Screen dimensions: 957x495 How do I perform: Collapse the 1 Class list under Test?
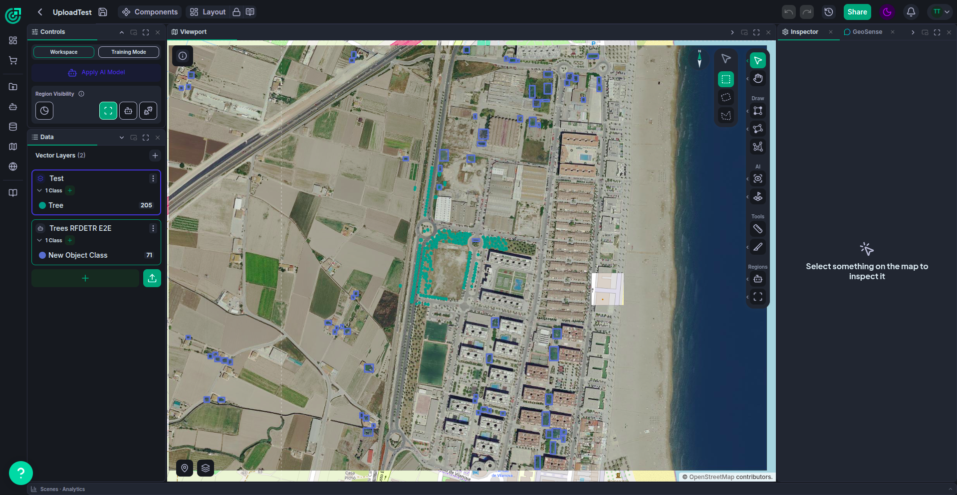(x=39, y=190)
